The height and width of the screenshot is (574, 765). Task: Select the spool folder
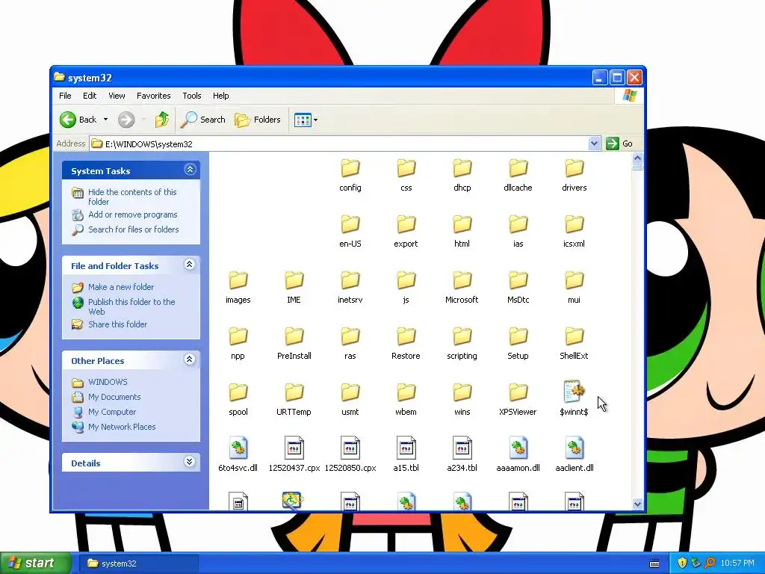point(238,400)
